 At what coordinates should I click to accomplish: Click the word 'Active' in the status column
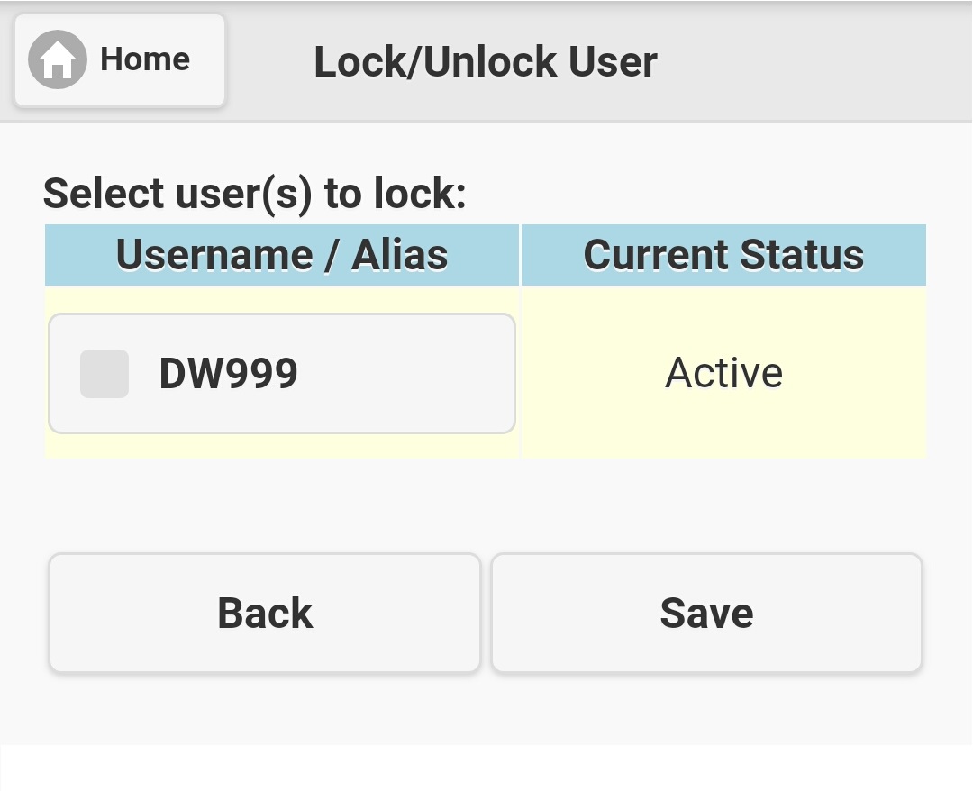pyautogui.click(x=723, y=372)
